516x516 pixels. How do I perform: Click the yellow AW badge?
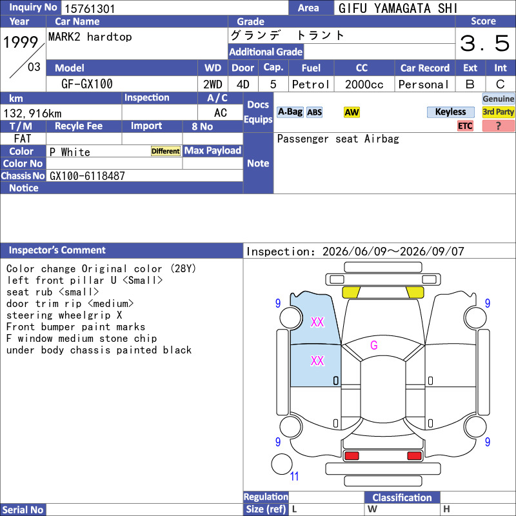[352, 112]
